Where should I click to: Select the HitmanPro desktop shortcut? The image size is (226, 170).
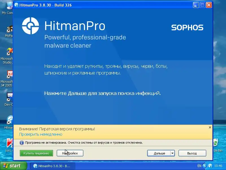click(x=9, y=122)
